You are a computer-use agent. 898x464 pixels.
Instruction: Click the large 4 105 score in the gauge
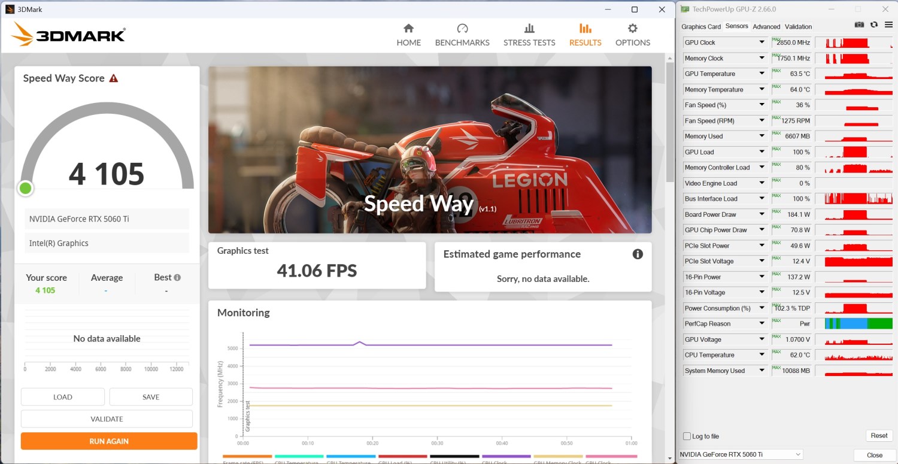pyautogui.click(x=107, y=174)
